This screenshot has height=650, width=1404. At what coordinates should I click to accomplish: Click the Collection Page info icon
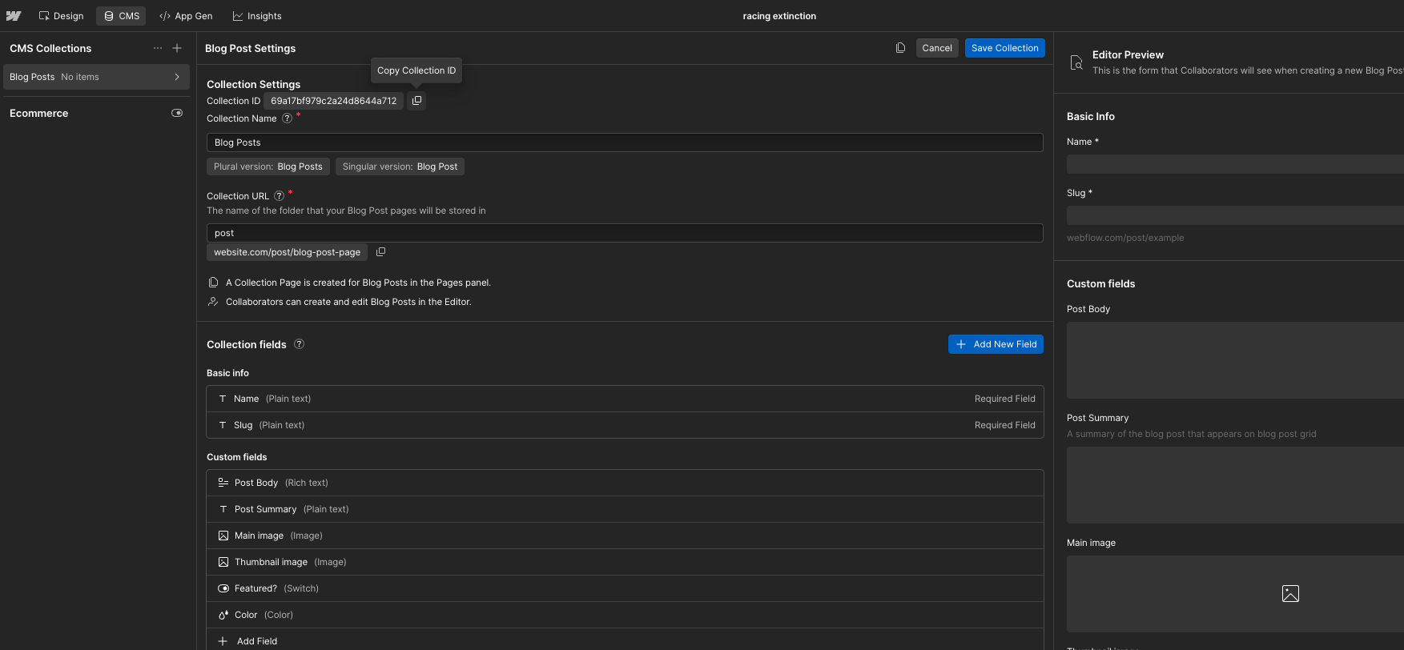coord(213,283)
